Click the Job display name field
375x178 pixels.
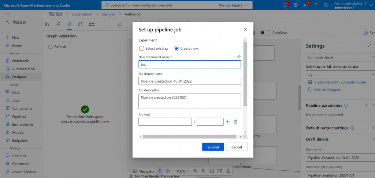click(x=190, y=81)
